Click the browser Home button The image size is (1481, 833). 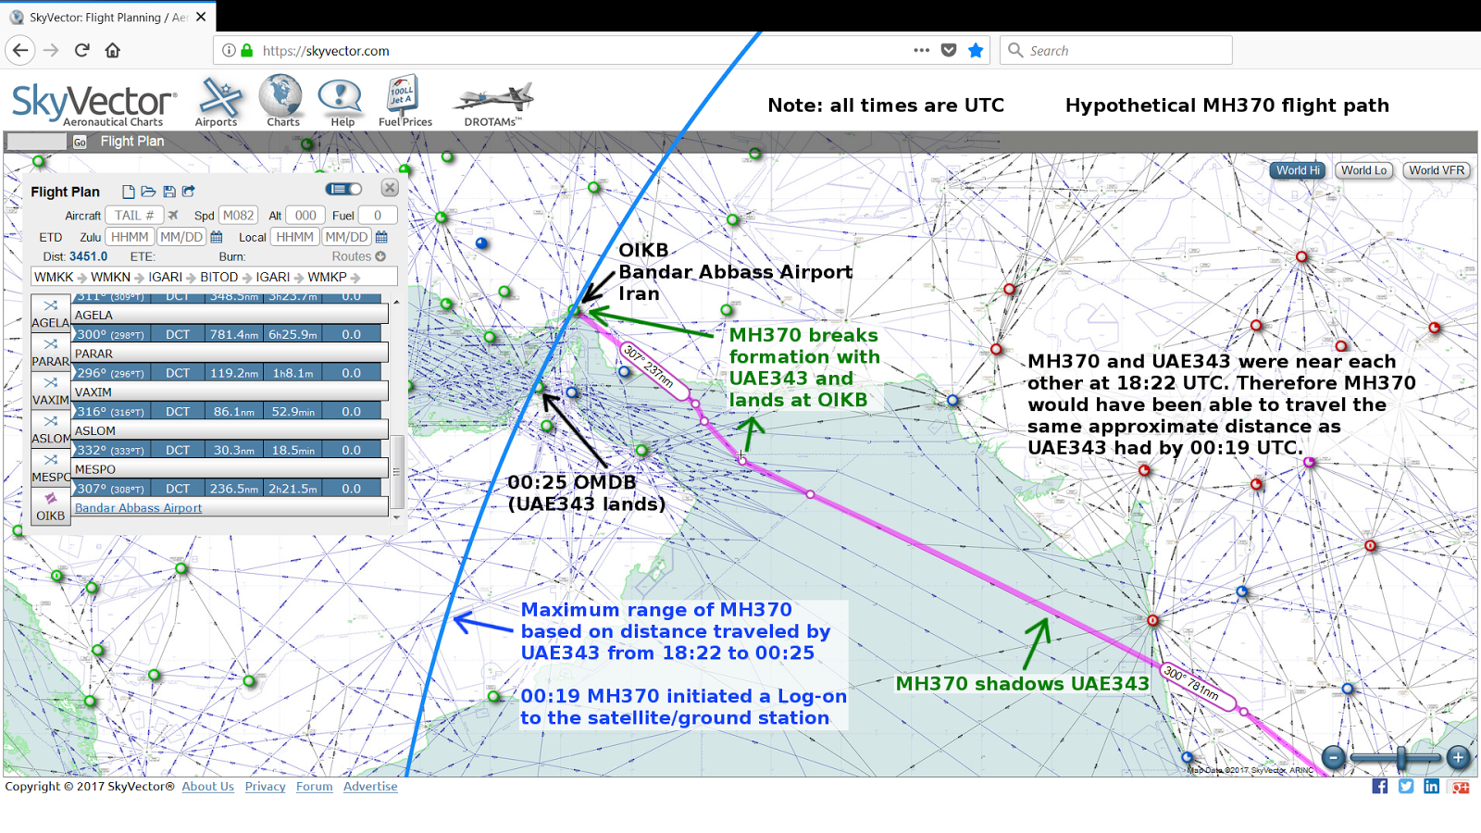113,50
